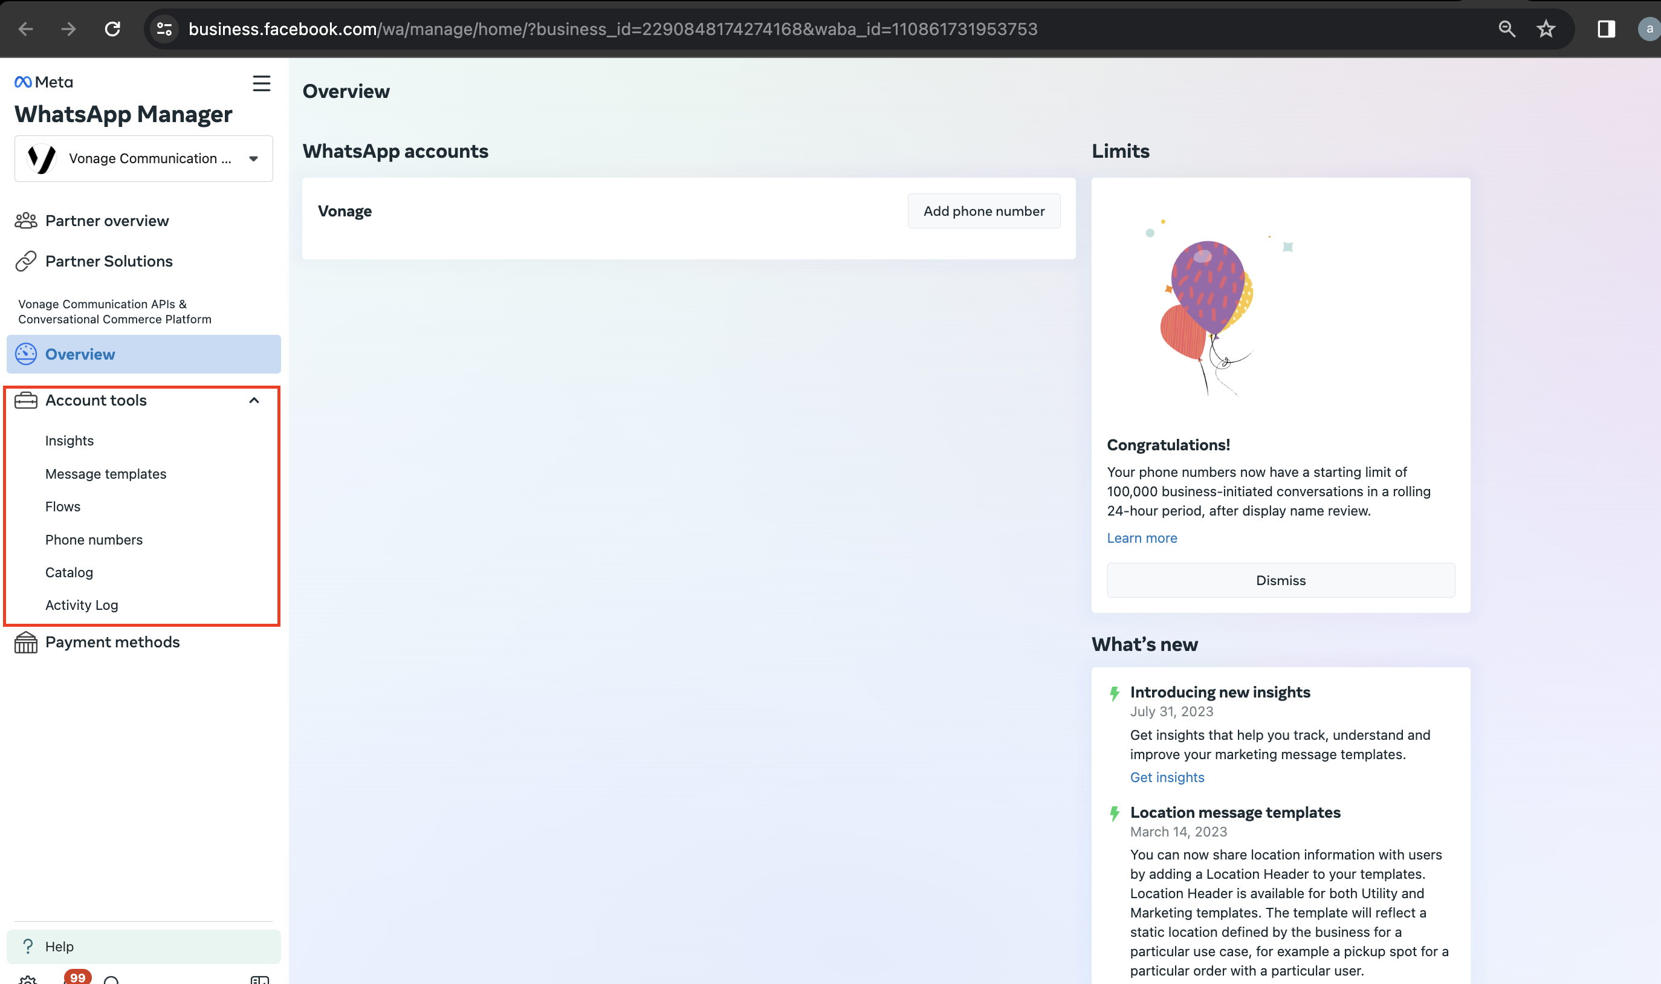Viewport: 1661px width, 984px height.
Task: Click the search icon in sidebar footer
Action: [x=111, y=981]
